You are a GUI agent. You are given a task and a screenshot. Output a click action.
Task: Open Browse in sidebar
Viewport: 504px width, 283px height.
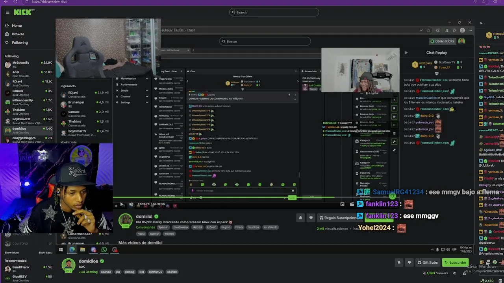[x=15, y=34]
